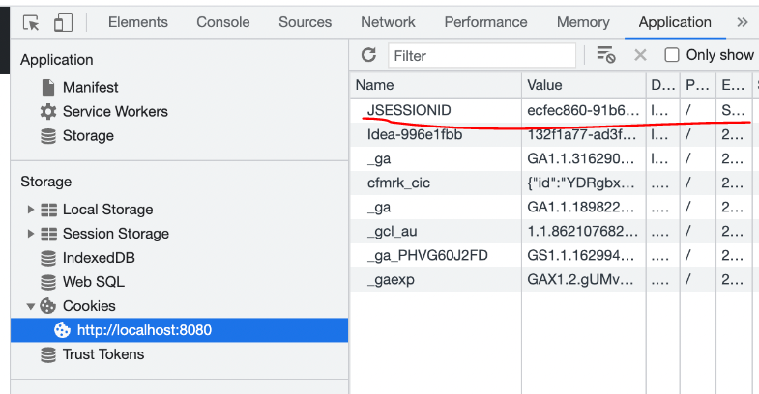Activate the inspect element picker icon

coord(32,23)
